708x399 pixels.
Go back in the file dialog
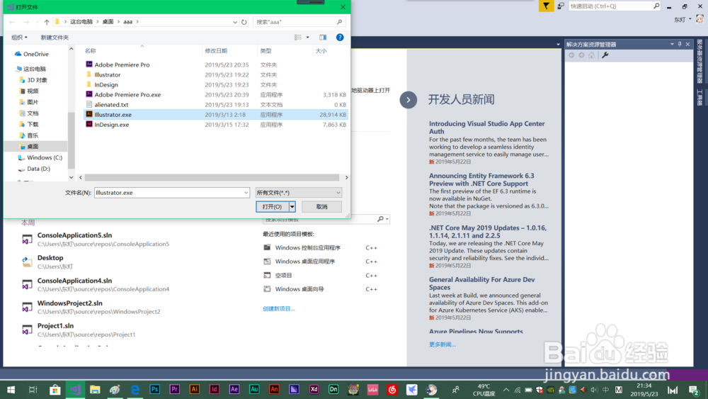12,22
